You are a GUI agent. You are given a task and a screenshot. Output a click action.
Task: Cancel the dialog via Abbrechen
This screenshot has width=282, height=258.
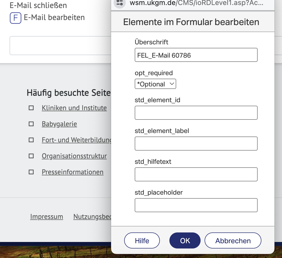pos(233,241)
